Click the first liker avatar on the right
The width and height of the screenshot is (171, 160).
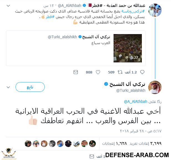(92, 144)
